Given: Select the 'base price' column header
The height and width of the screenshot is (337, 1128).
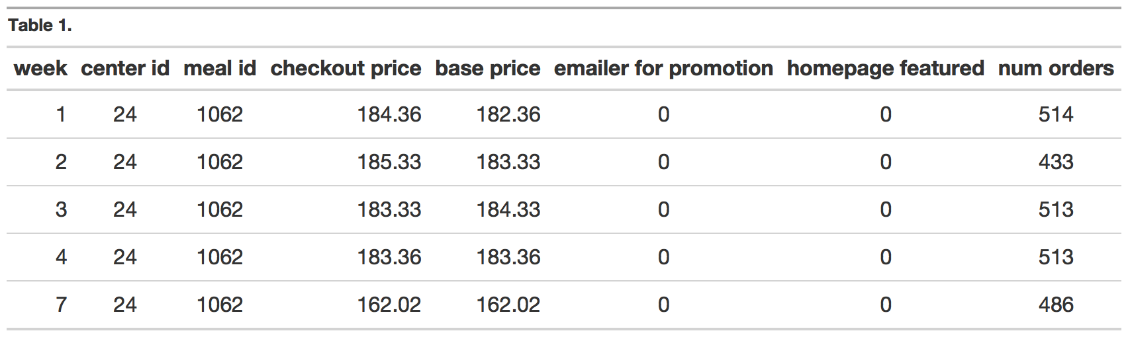Looking at the screenshot, I should point(487,69).
